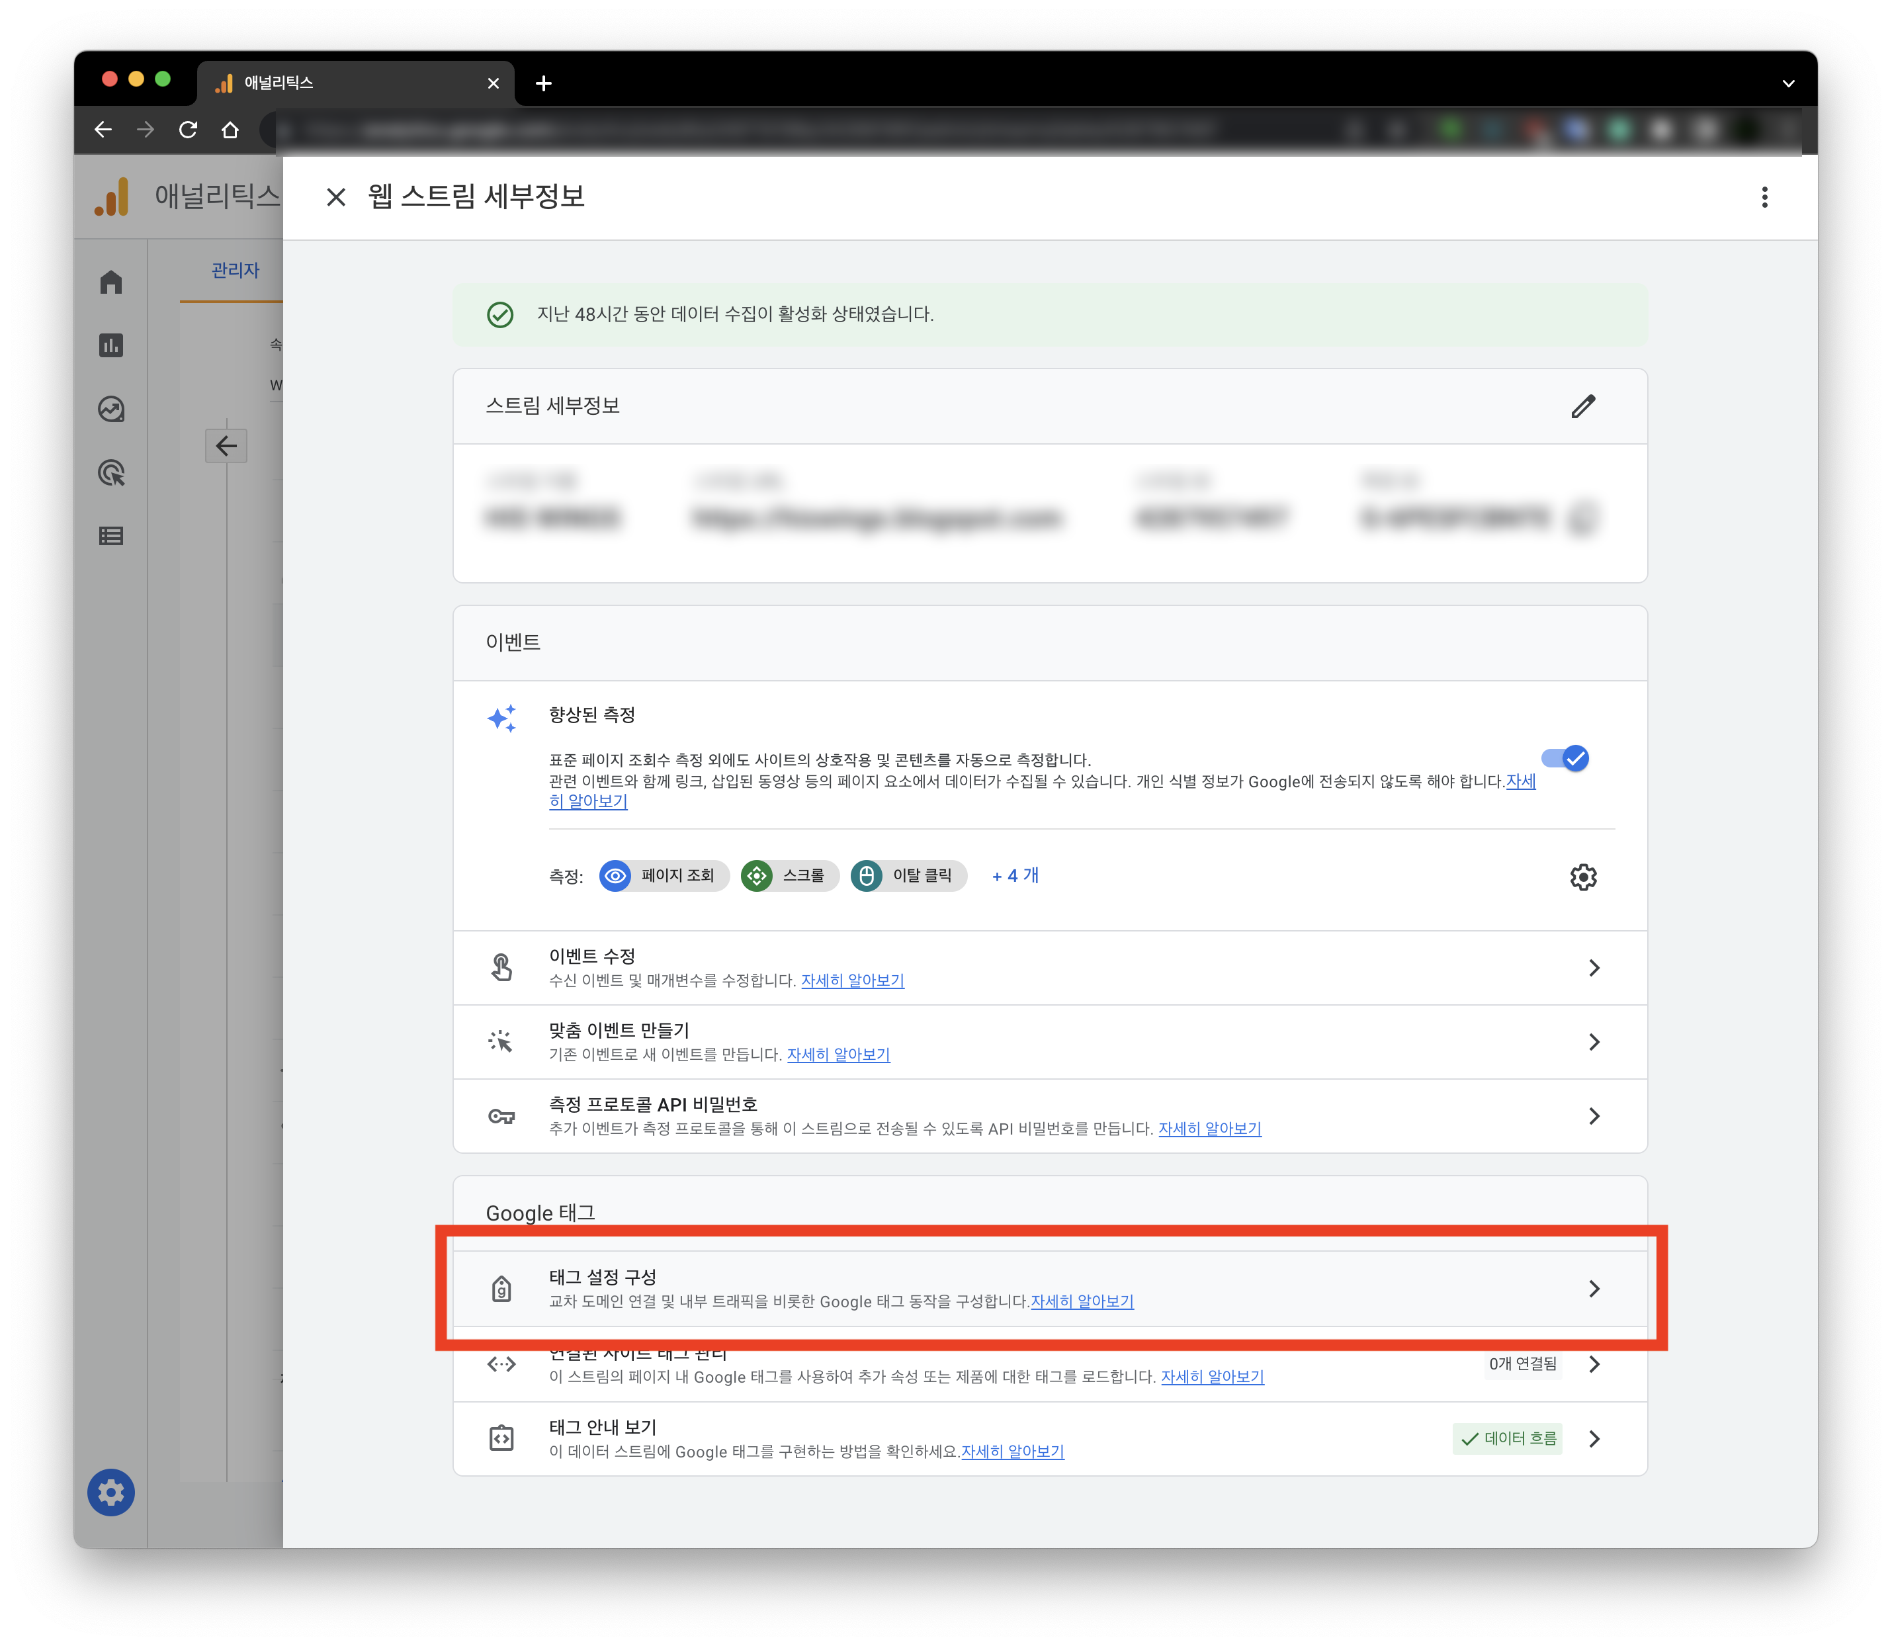Open the enhanced measurement gear settings
The image size is (1892, 1646).
(x=1582, y=877)
